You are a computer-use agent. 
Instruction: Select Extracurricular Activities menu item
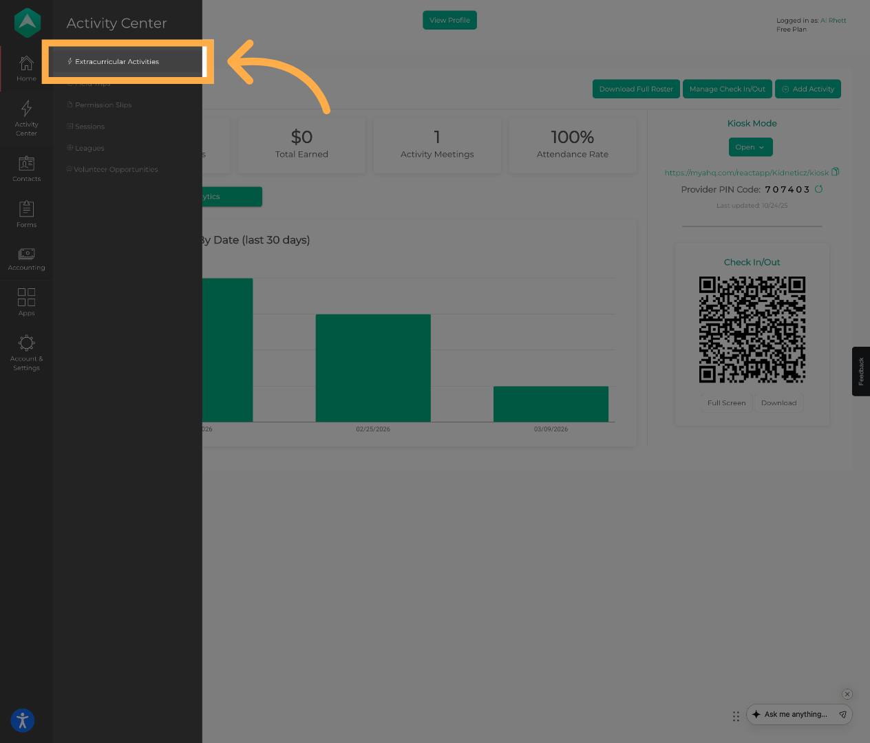[x=117, y=62]
